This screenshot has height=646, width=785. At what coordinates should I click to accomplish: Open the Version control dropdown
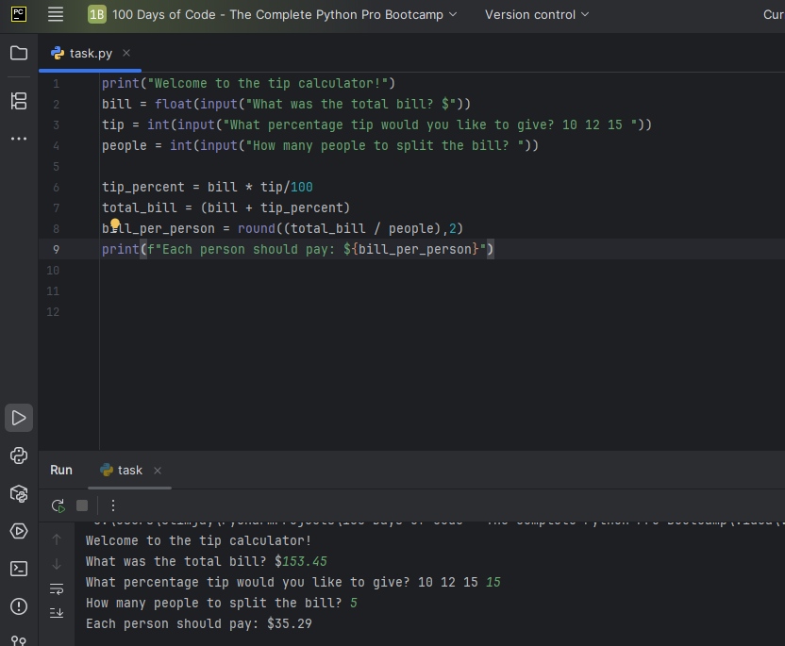pos(537,14)
